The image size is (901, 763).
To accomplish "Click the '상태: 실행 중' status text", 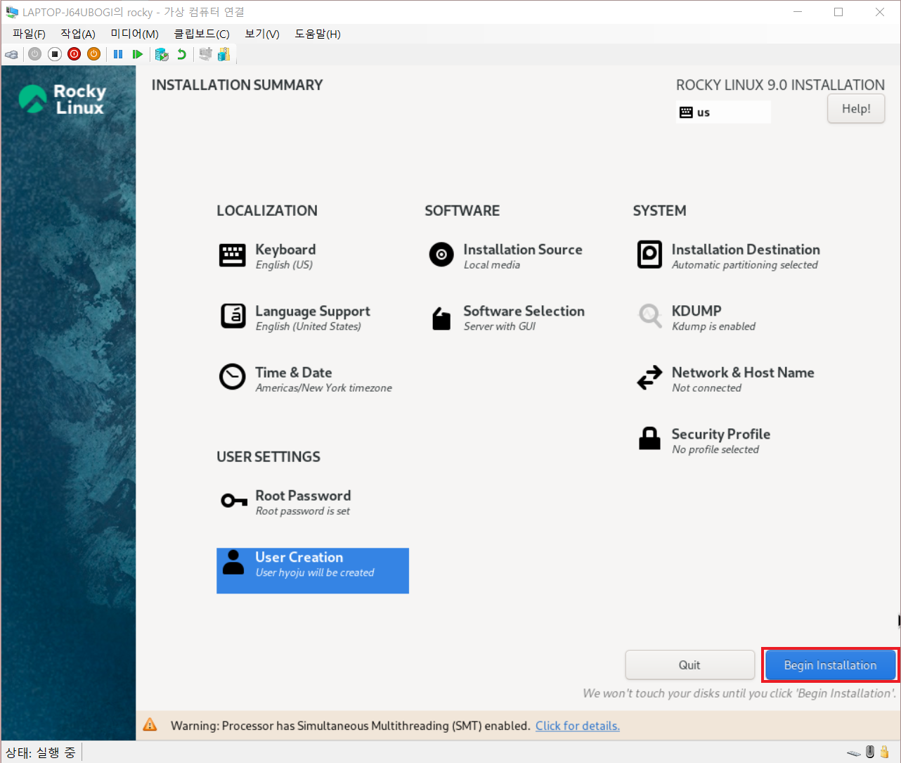I will (x=40, y=752).
